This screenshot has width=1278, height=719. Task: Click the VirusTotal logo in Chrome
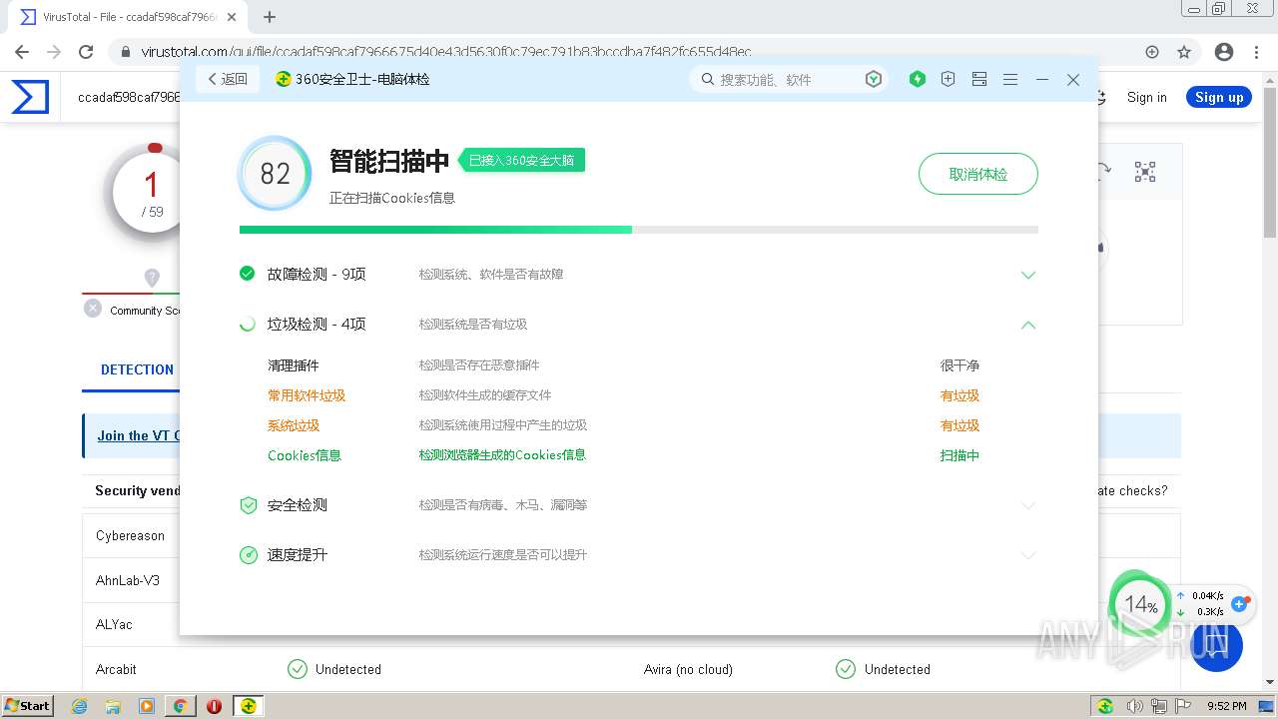(x=30, y=98)
